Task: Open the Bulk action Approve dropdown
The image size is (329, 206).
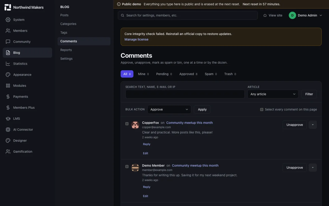Action: (x=169, y=109)
